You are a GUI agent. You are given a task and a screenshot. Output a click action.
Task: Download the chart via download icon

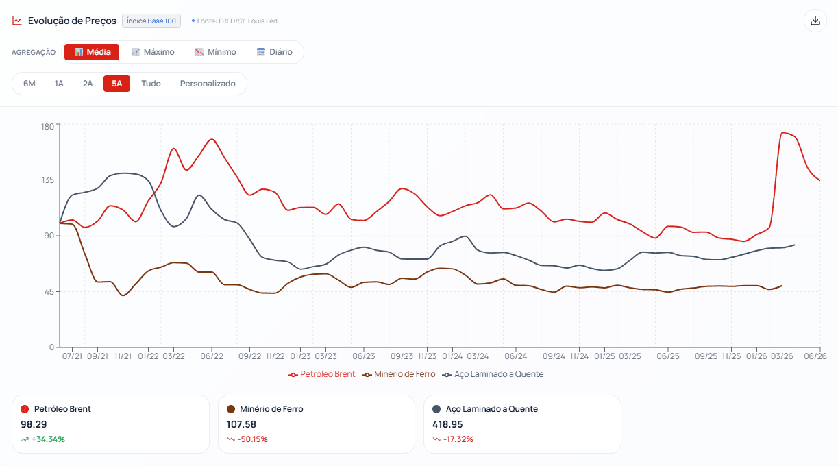click(x=815, y=21)
